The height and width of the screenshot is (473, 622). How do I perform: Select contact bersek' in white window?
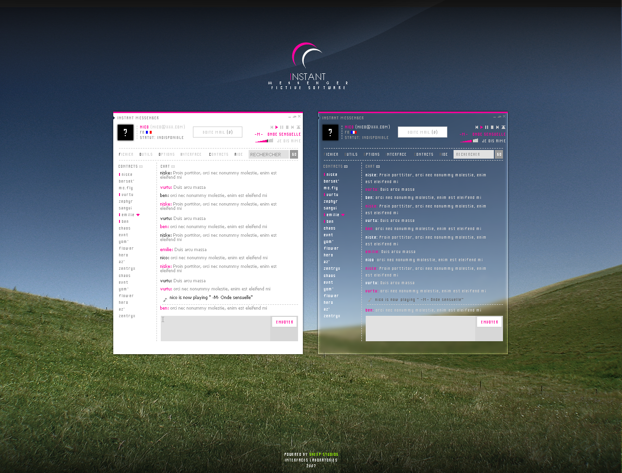click(x=127, y=181)
